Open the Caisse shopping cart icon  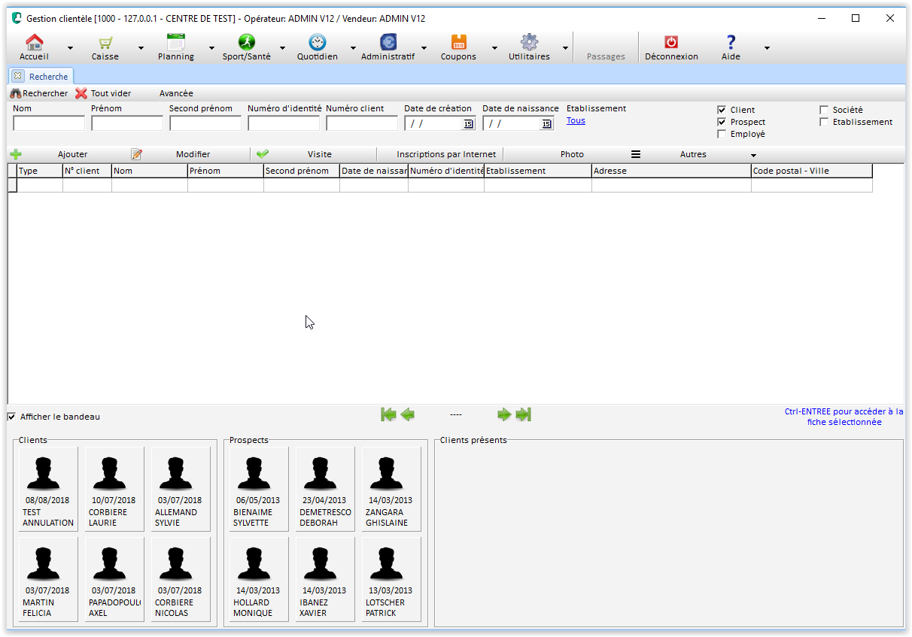[105, 43]
